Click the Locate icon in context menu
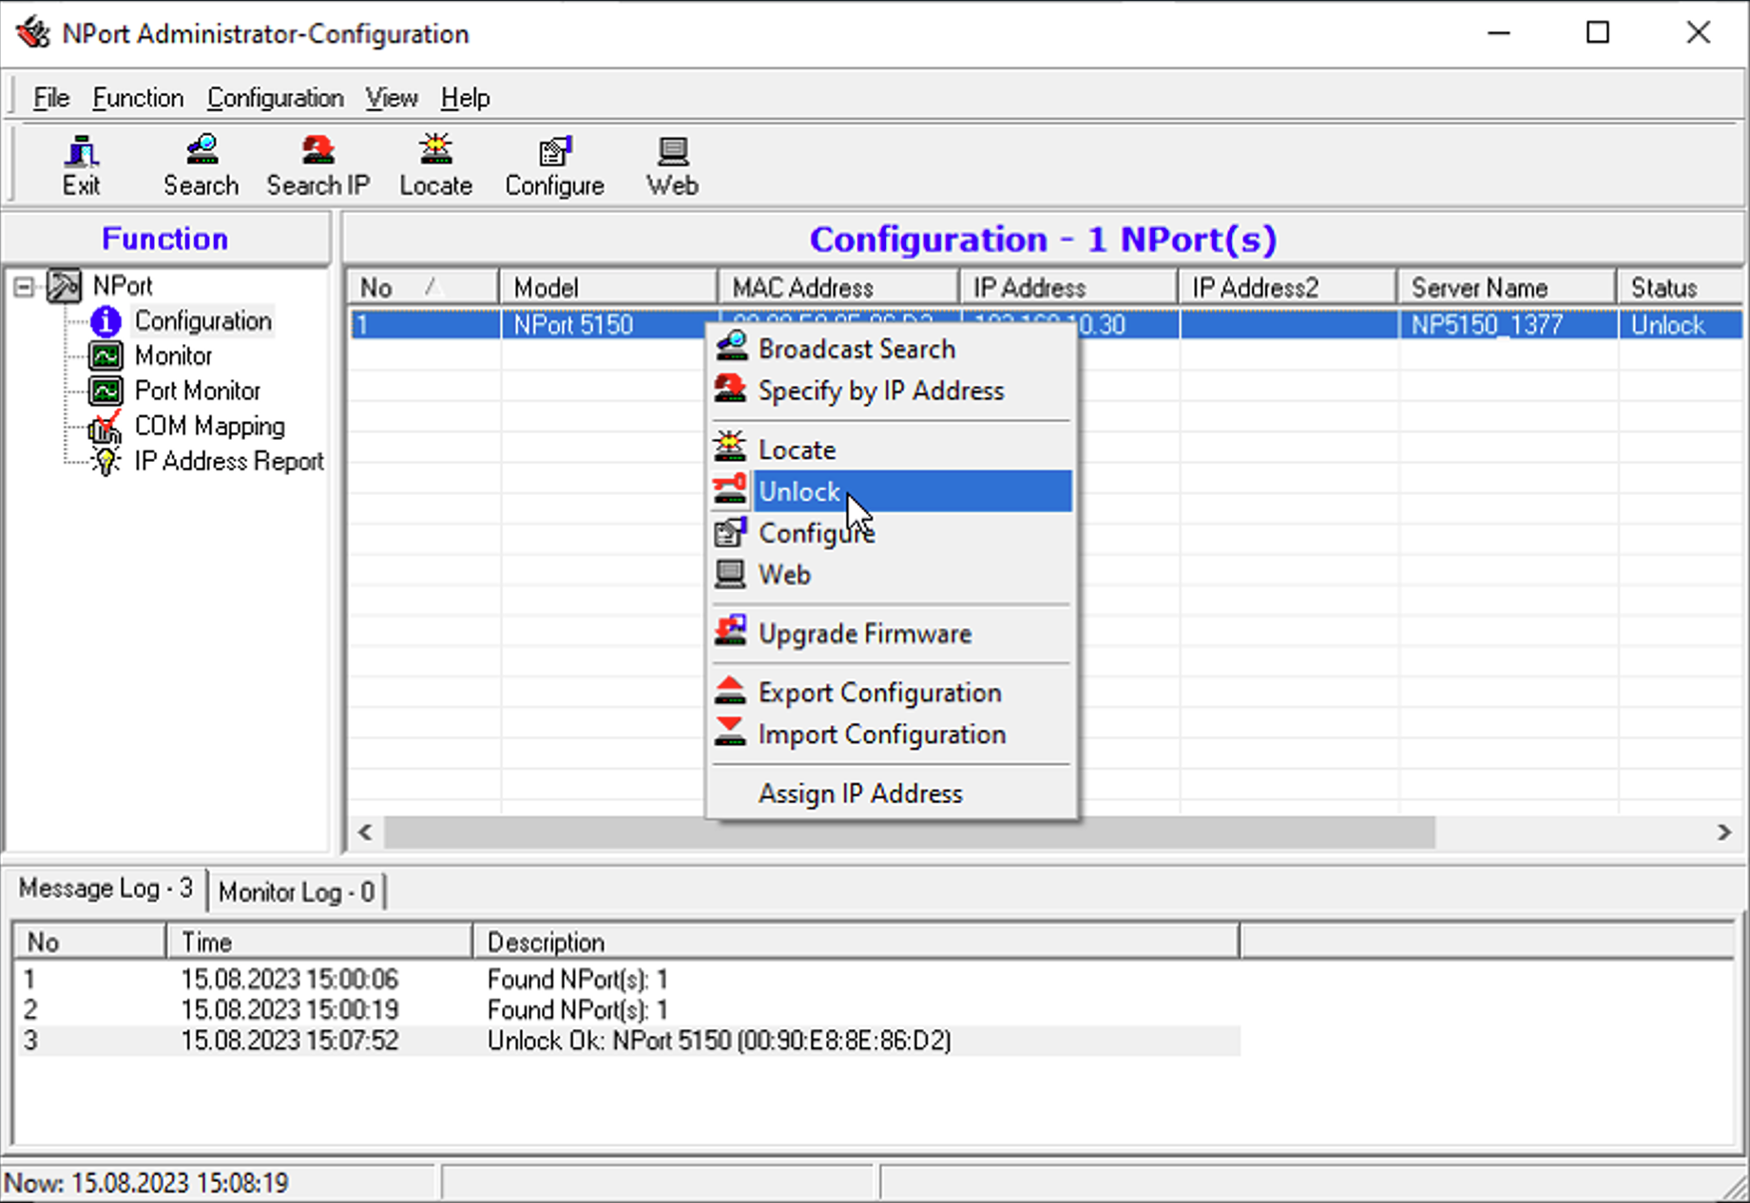Image resolution: width=1750 pixels, height=1203 pixels. 731,449
